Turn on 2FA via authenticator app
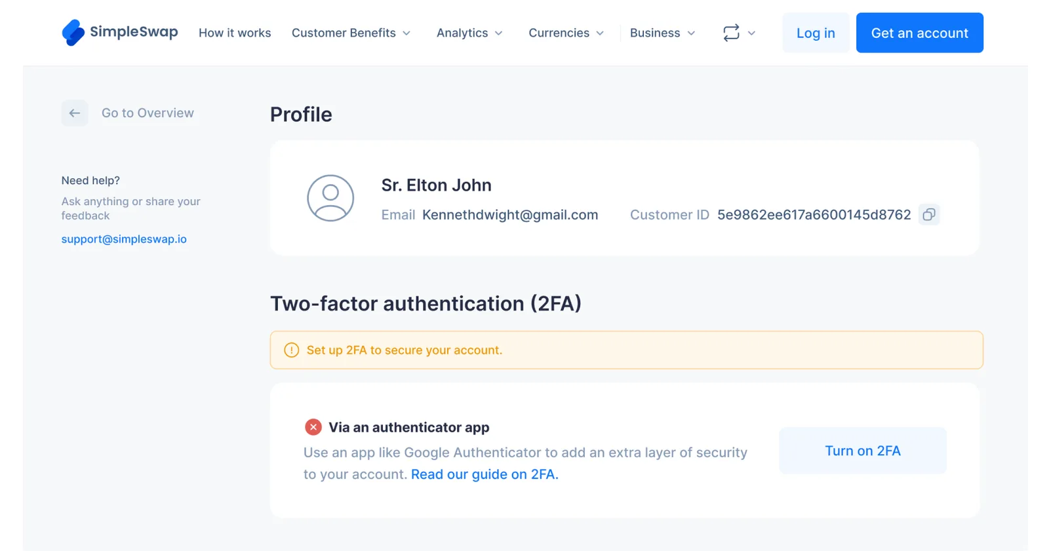The width and height of the screenshot is (1049, 551). pyautogui.click(x=863, y=451)
